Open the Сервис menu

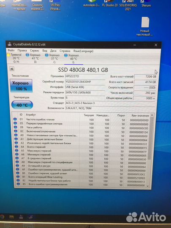[35, 51]
